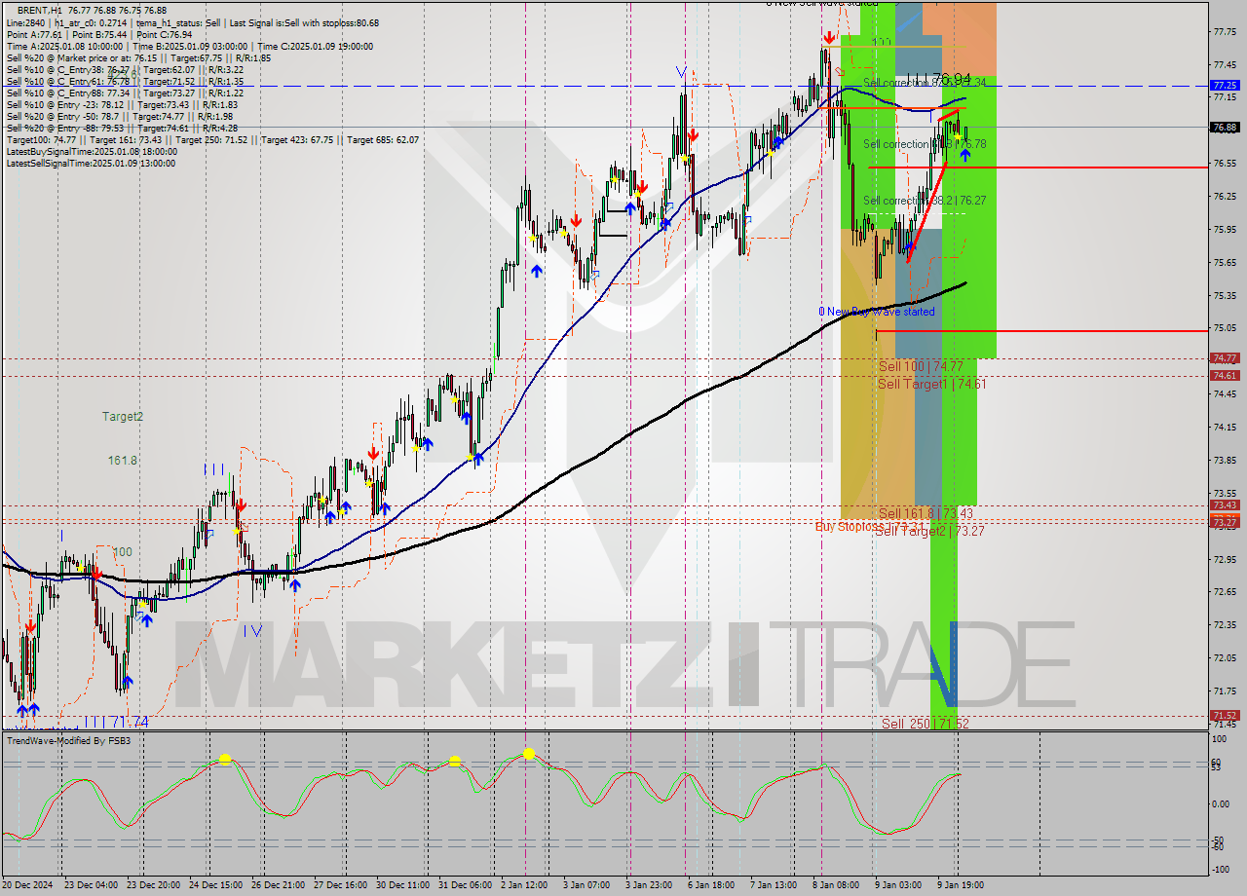Viewport: 1247px width, 896px height.
Task: Select the green 'Target2' label
Action: point(123,417)
